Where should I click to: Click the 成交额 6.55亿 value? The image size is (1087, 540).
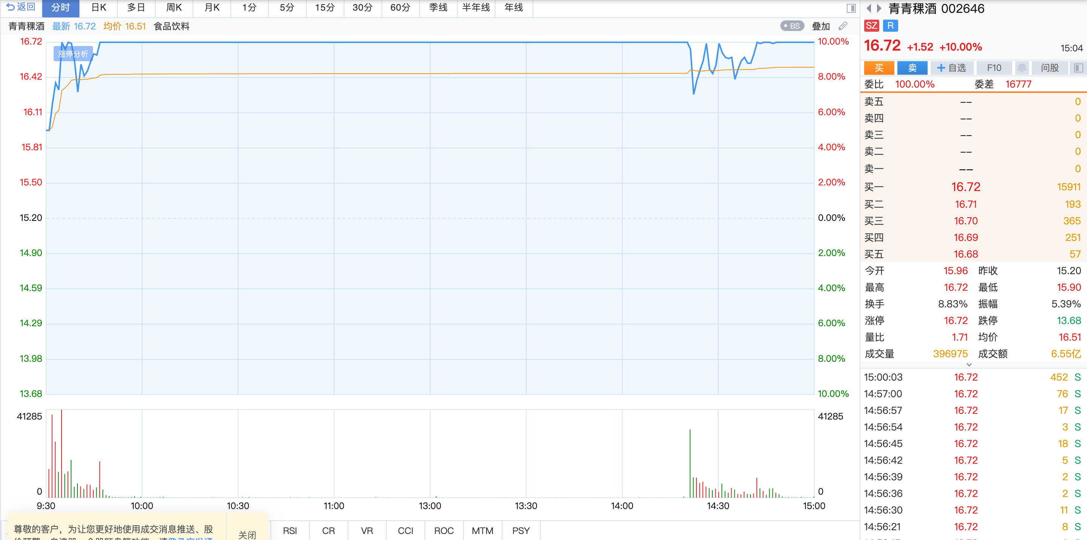[x=1065, y=354]
